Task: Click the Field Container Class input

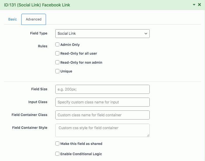Action: 102,115
